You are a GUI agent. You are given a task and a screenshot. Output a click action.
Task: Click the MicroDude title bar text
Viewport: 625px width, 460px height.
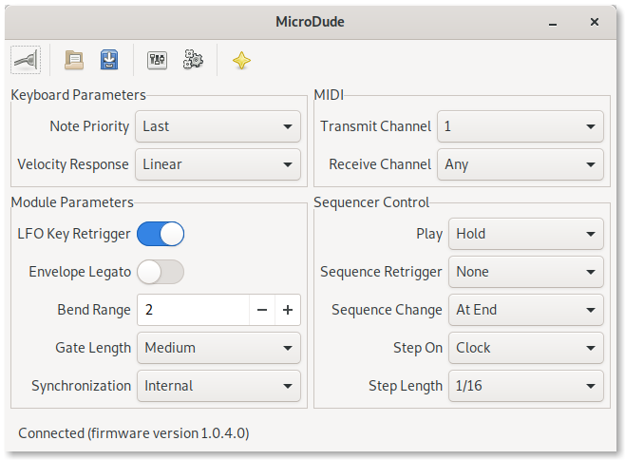(310, 22)
